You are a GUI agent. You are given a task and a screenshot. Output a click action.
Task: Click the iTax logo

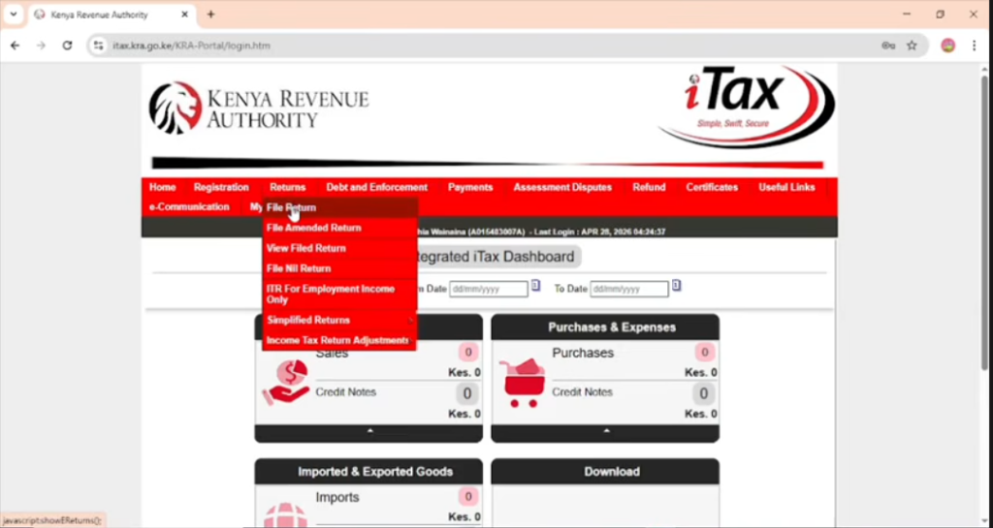coord(748,107)
